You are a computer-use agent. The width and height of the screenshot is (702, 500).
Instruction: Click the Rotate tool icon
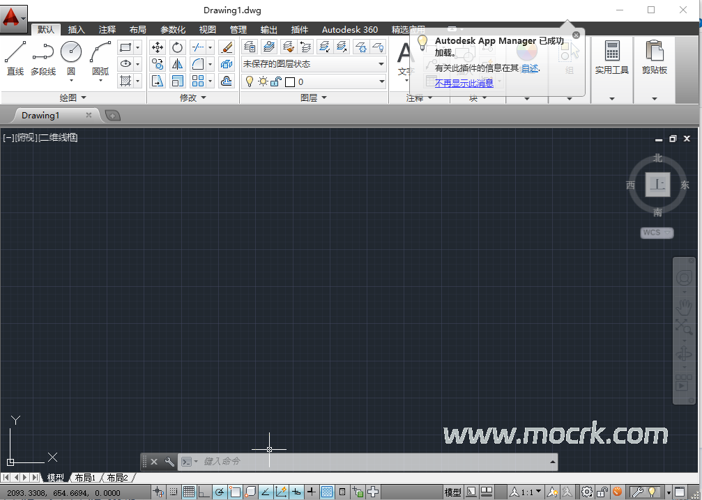coord(177,47)
